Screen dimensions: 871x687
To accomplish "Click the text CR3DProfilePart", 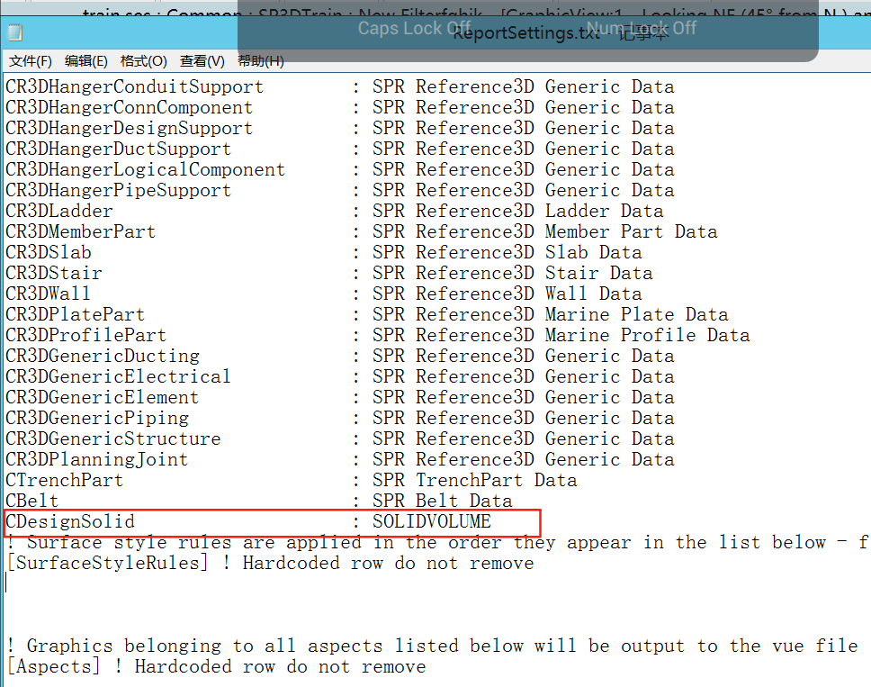I will coord(86,335).
